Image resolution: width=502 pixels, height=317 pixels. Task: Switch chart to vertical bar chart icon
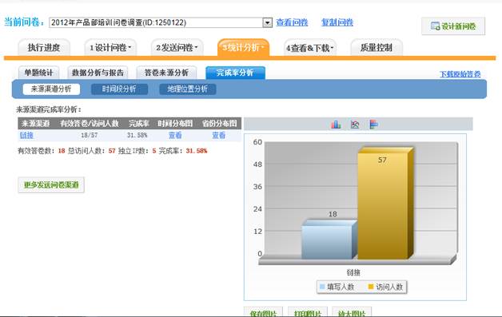pos(336,125)
